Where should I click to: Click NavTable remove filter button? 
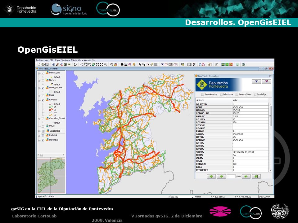click(266, 81)
